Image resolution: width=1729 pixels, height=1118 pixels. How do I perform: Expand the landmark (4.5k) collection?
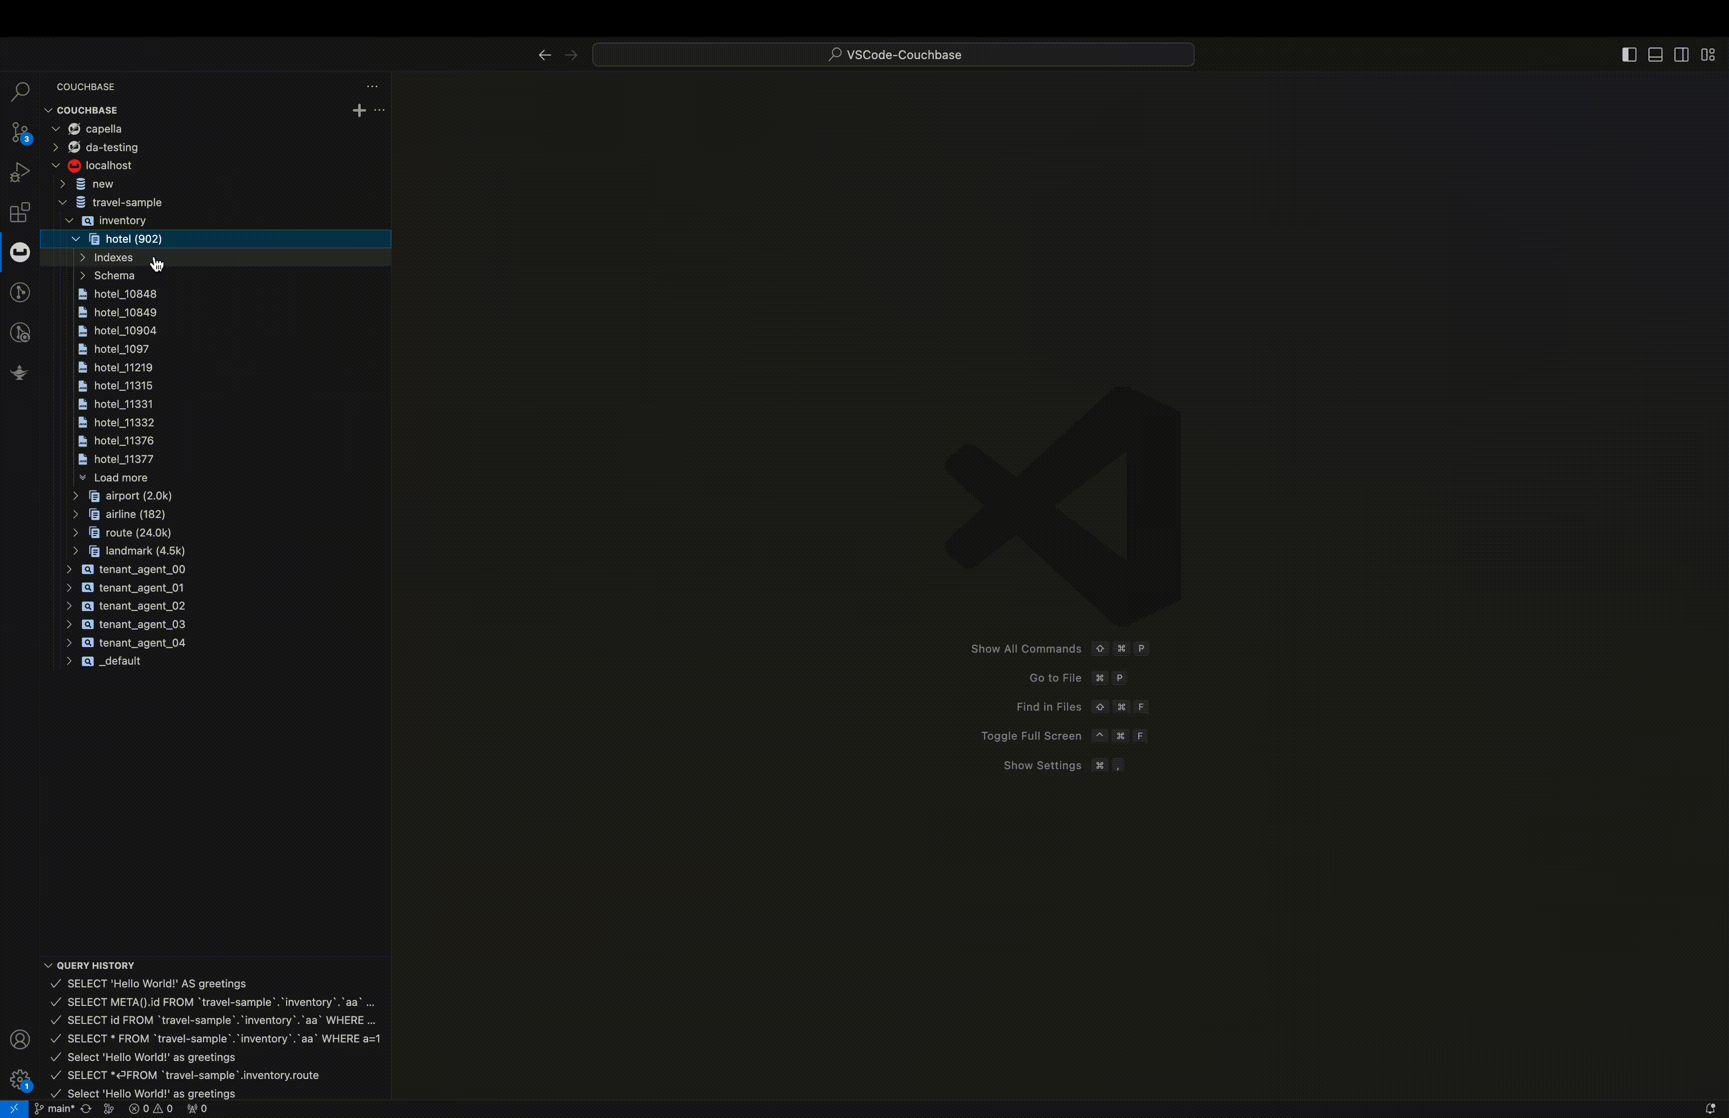[x=76, y=551]
